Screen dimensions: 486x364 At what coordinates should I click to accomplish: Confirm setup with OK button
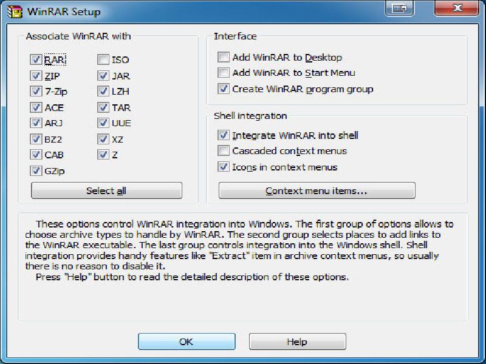[x=187, y=342]
